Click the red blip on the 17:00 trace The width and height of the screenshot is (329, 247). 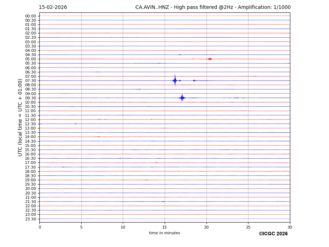tap(156, 163)
